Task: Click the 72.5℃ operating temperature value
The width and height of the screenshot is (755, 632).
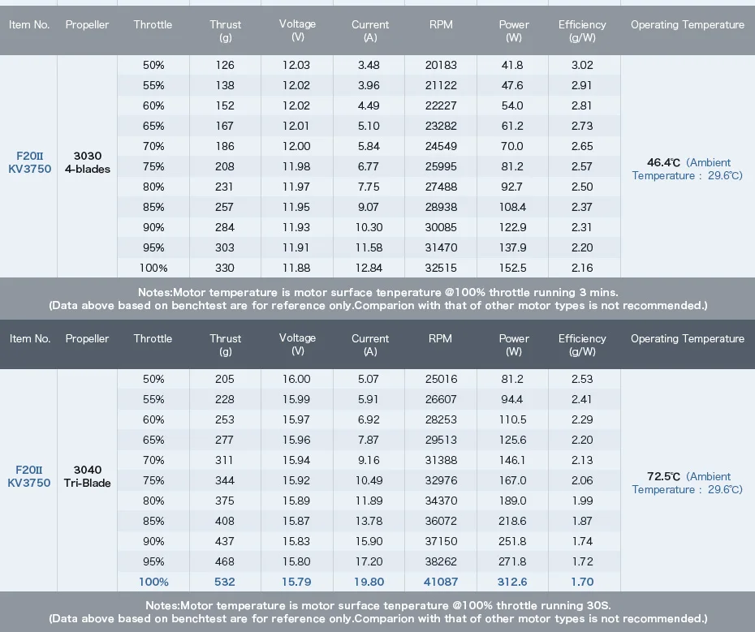Action: (663, 476)
